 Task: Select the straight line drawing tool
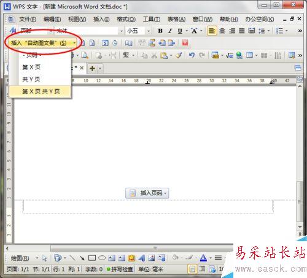pos(72,258)
